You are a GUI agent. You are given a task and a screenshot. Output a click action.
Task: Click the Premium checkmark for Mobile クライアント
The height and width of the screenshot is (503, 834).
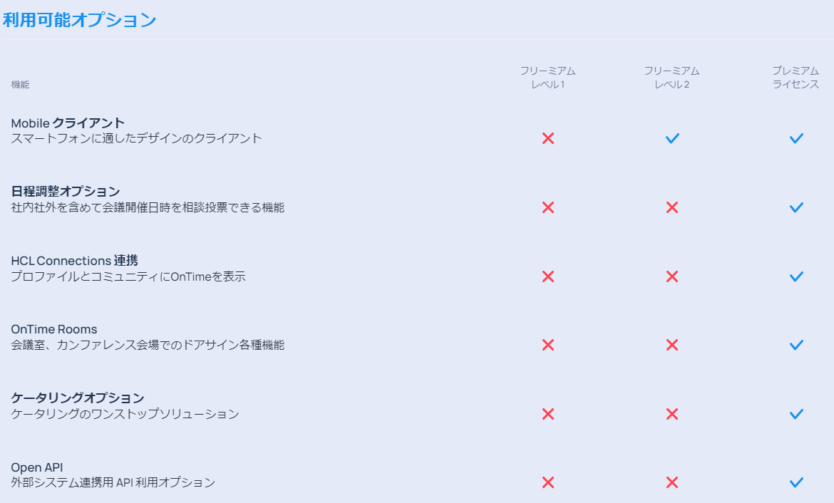point(796,138)
